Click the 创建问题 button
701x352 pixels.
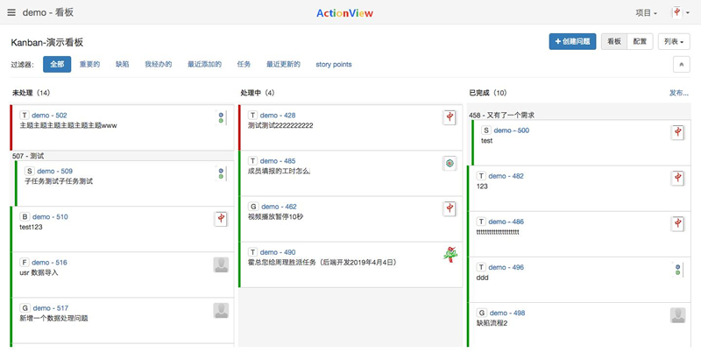tap(572, 41)
